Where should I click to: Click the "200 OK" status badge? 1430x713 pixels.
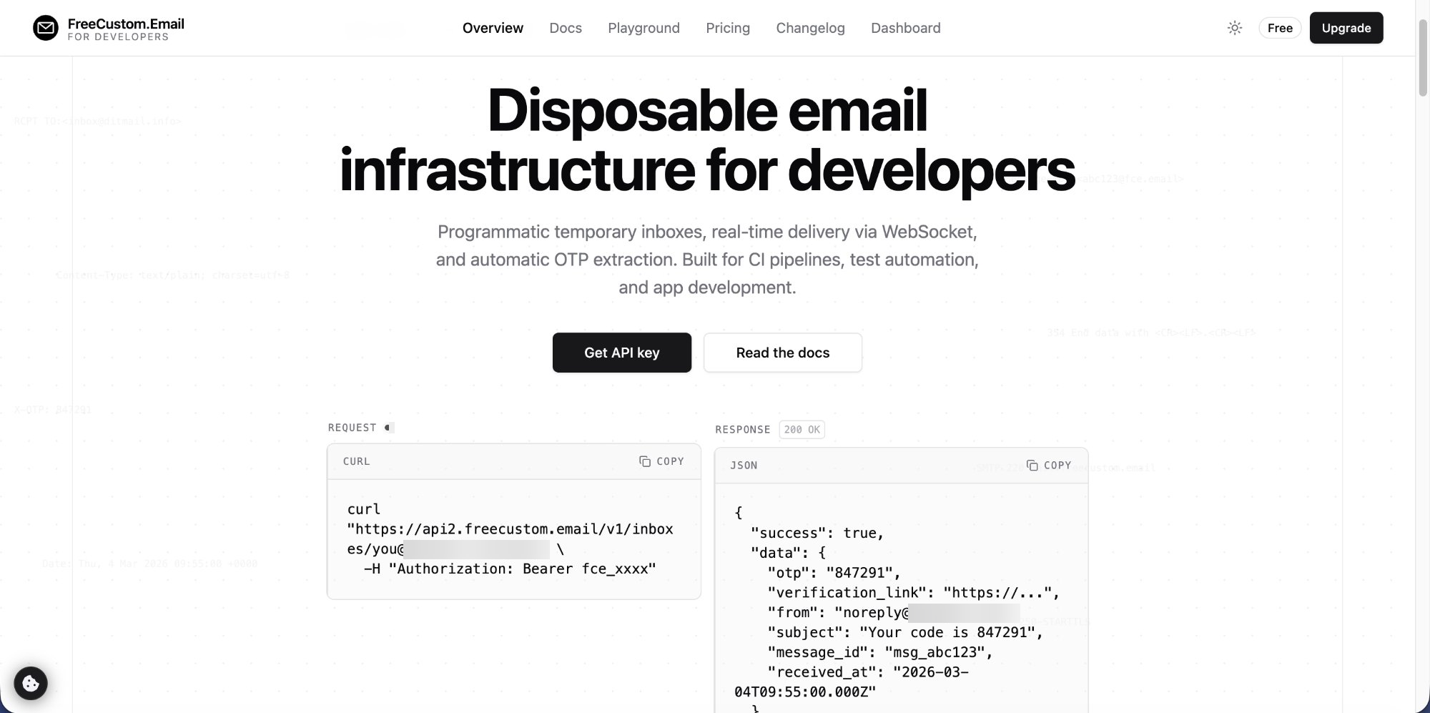pos(802,429)
